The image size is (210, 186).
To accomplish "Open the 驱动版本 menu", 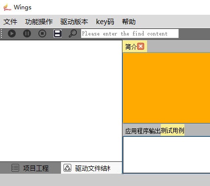I will [74, 22].
